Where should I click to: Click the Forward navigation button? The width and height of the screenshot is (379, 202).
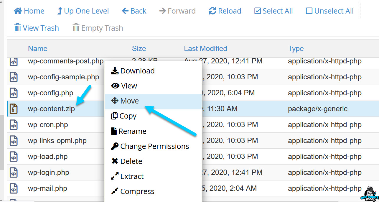click(177, 11)
